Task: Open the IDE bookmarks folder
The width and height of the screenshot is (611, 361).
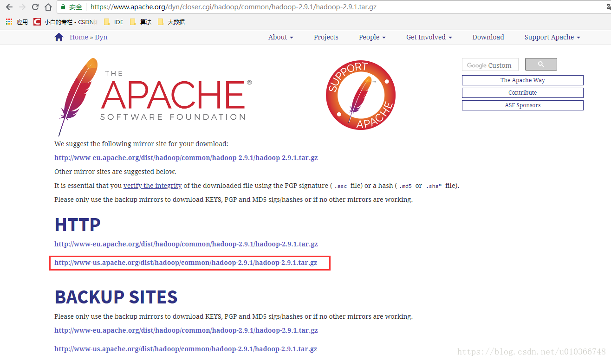Action: coord(114,22)
